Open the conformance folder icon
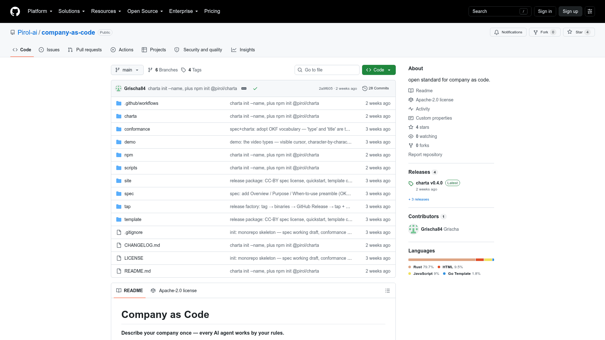Viewport: 605px width, 340px height. point(119,129)
